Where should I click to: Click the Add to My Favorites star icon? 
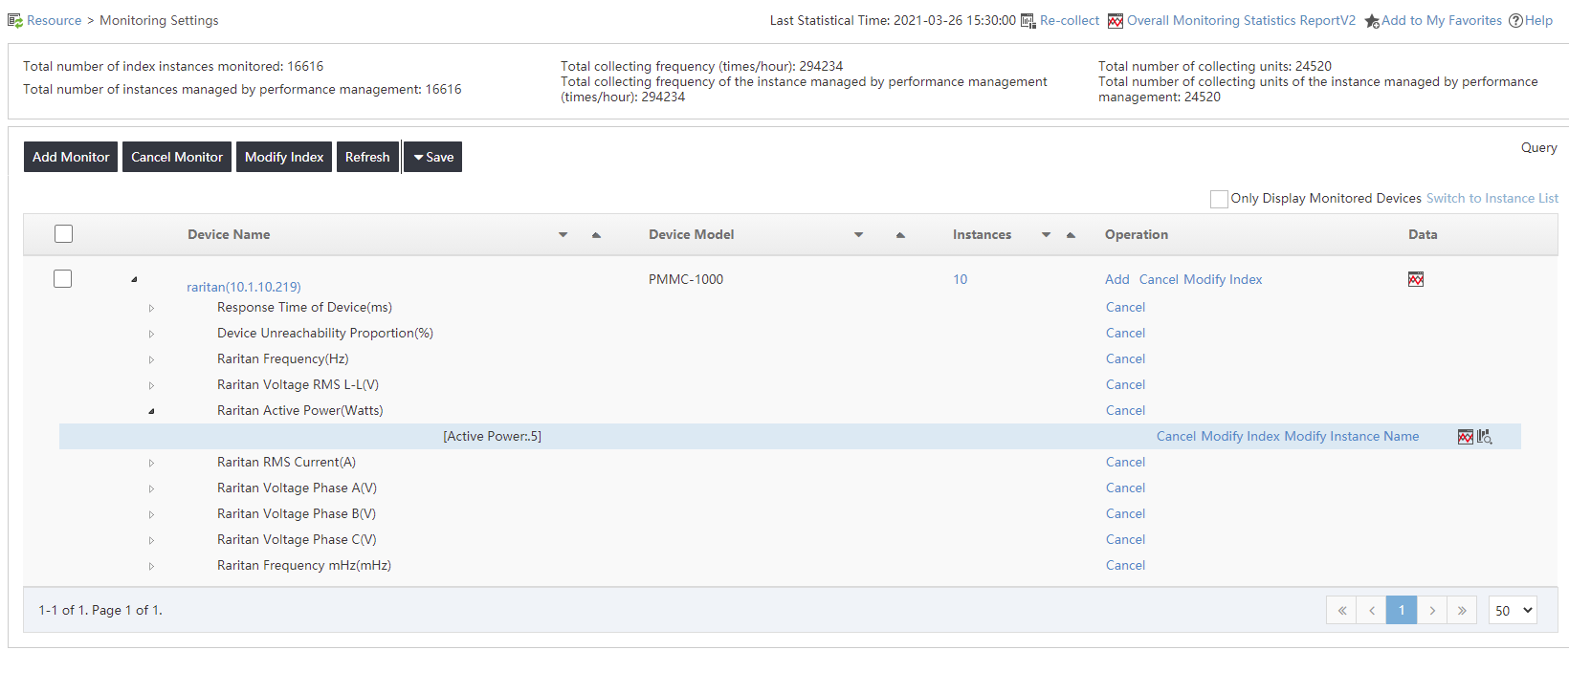pos(1372,21)
